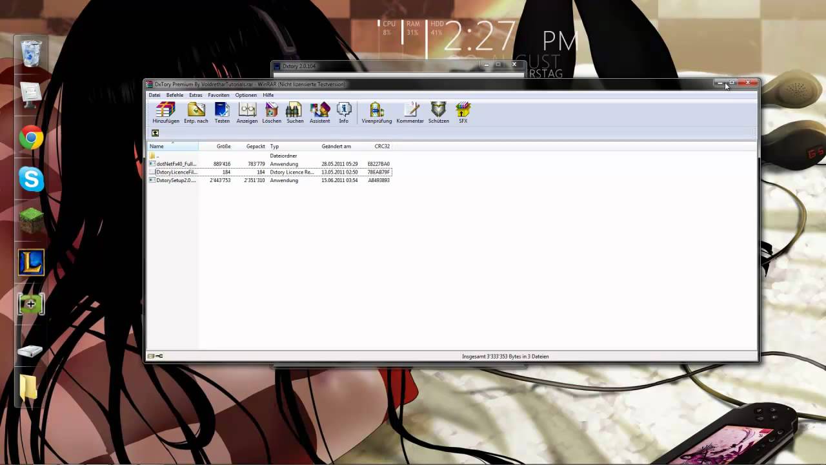Launch League of Legends from the dock
The width and height of the screenshot is (826, 465).
(x=31, y=262)
